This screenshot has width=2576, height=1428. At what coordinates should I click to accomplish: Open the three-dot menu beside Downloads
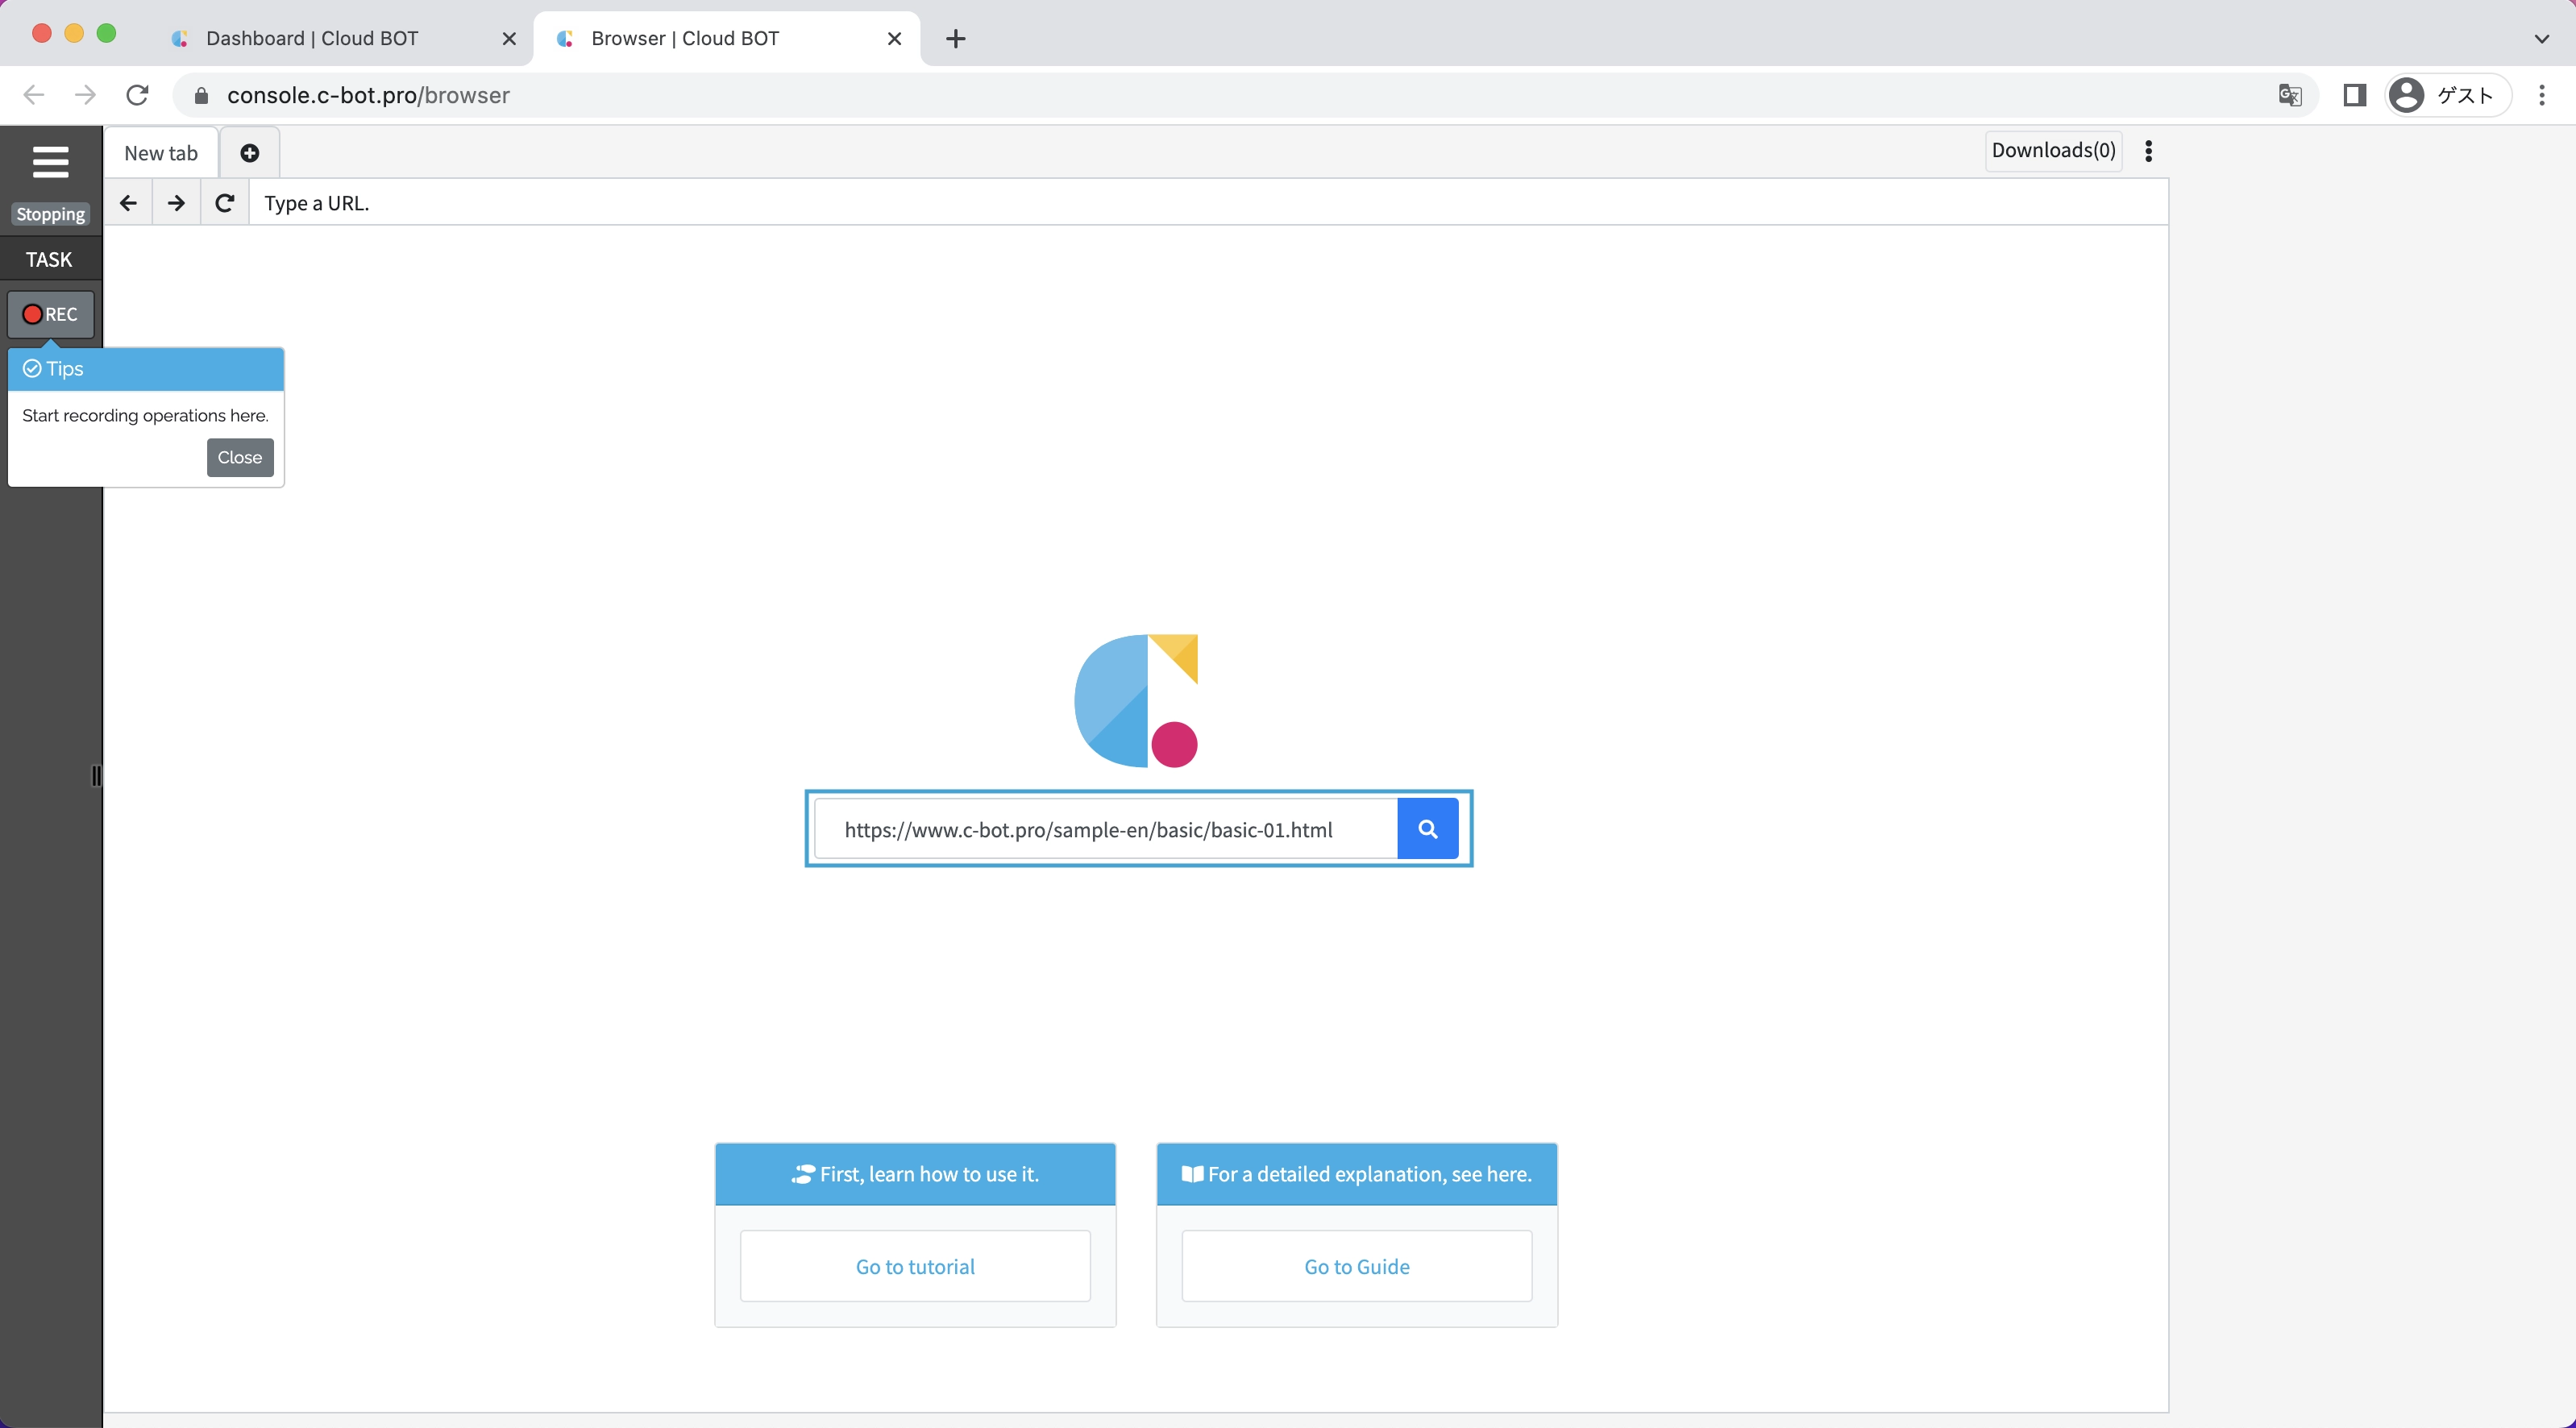tap(2148, 151)
